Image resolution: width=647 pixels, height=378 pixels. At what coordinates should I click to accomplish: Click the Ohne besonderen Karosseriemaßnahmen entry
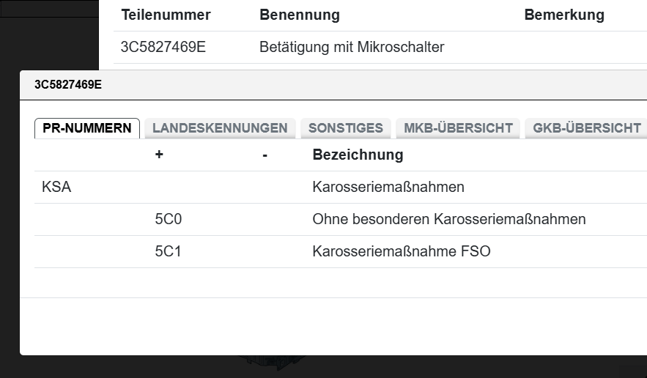click(x=448, y=219)
